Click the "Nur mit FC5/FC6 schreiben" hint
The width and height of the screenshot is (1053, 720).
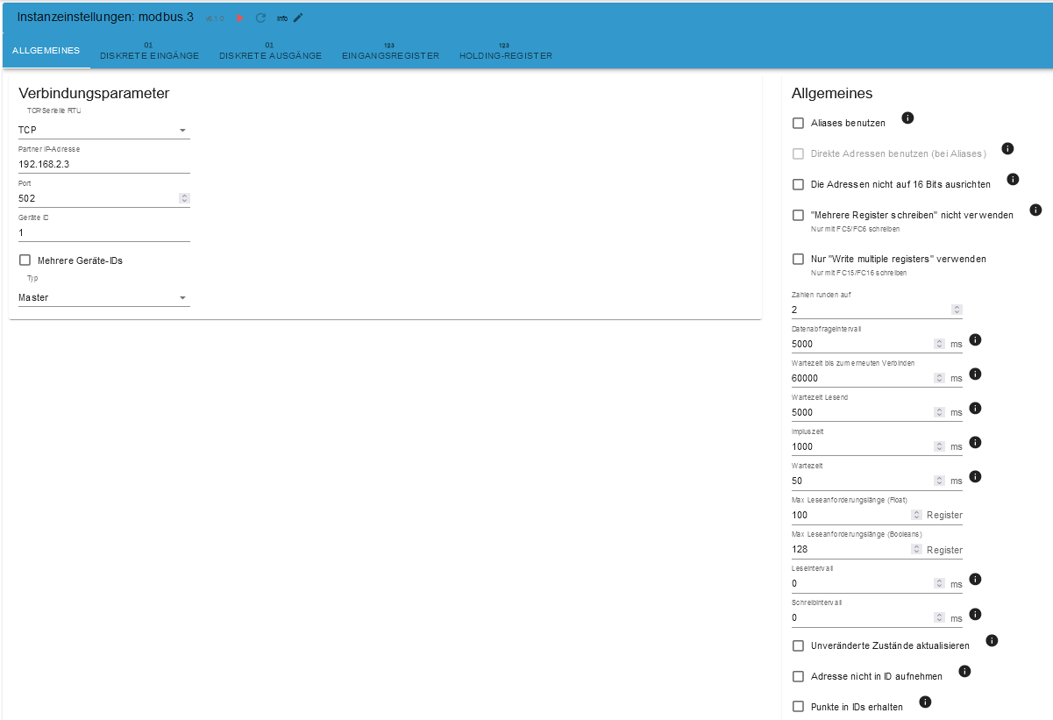[856, 229]
